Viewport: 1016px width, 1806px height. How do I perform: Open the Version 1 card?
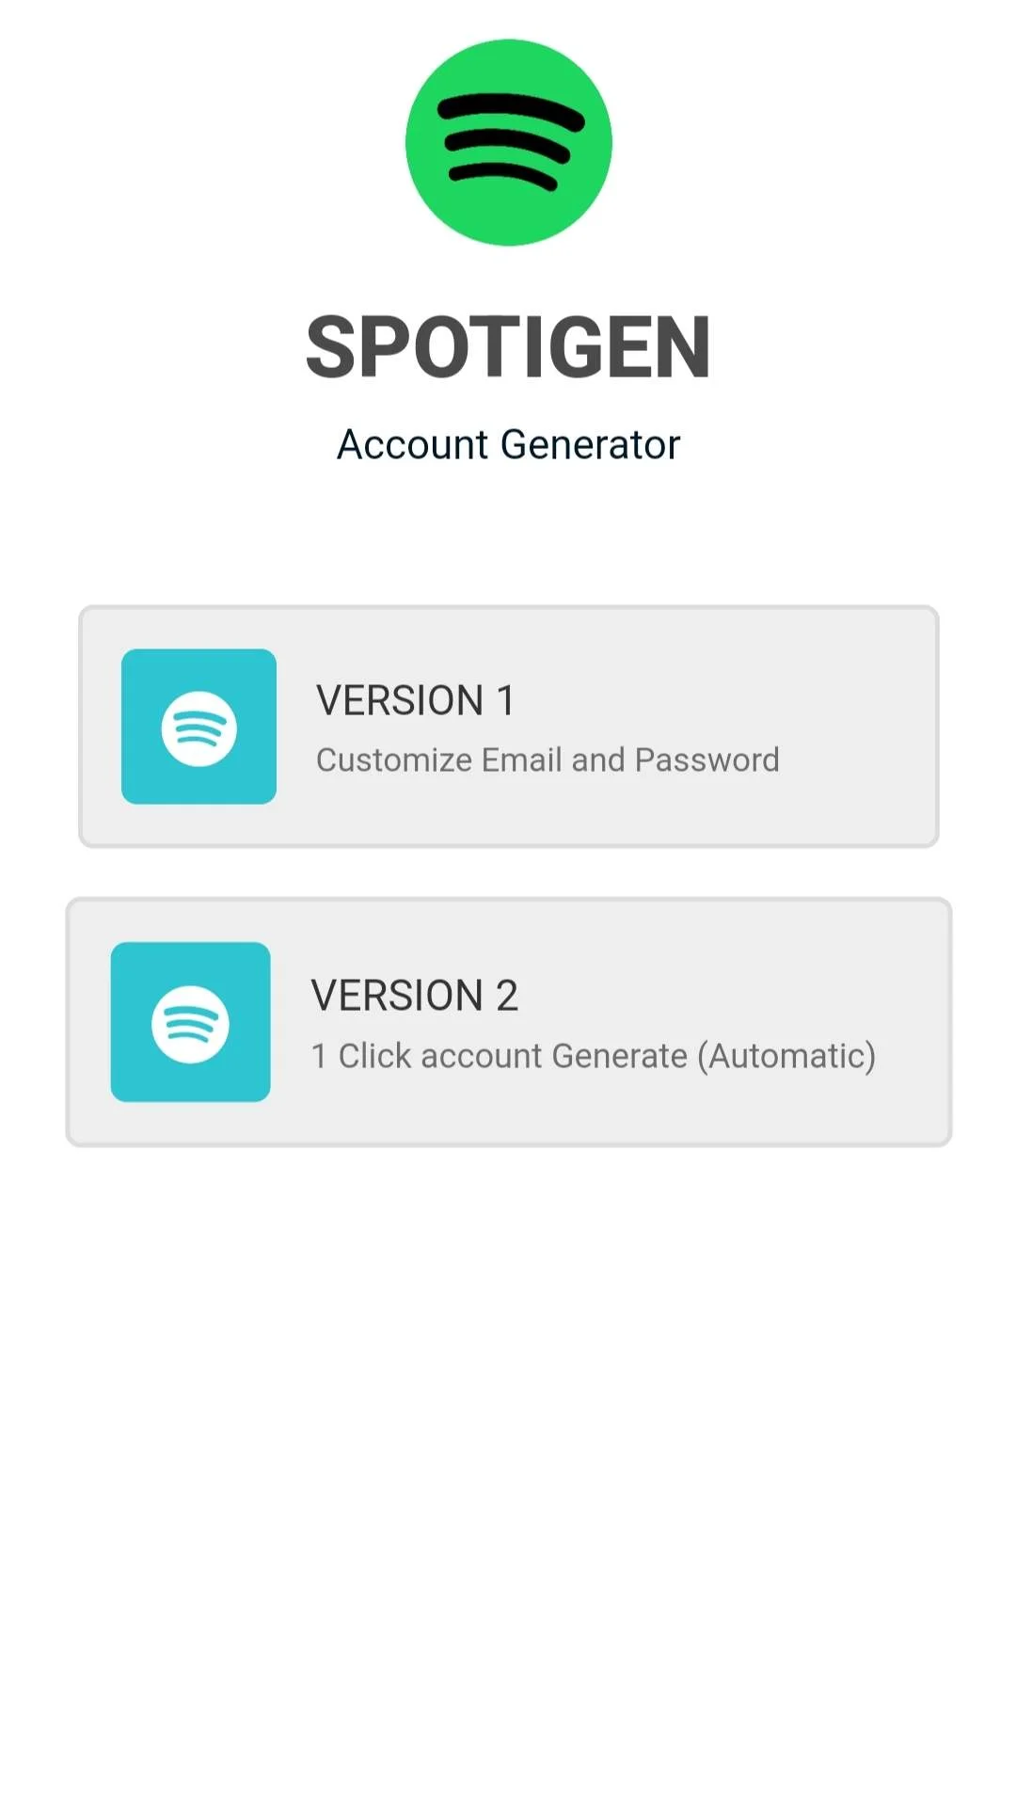509,727
